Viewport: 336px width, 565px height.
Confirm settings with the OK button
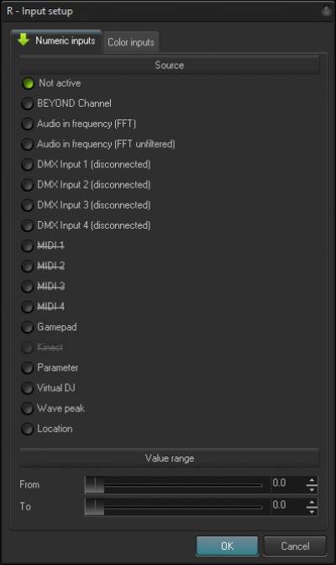(x=228, y=546)
